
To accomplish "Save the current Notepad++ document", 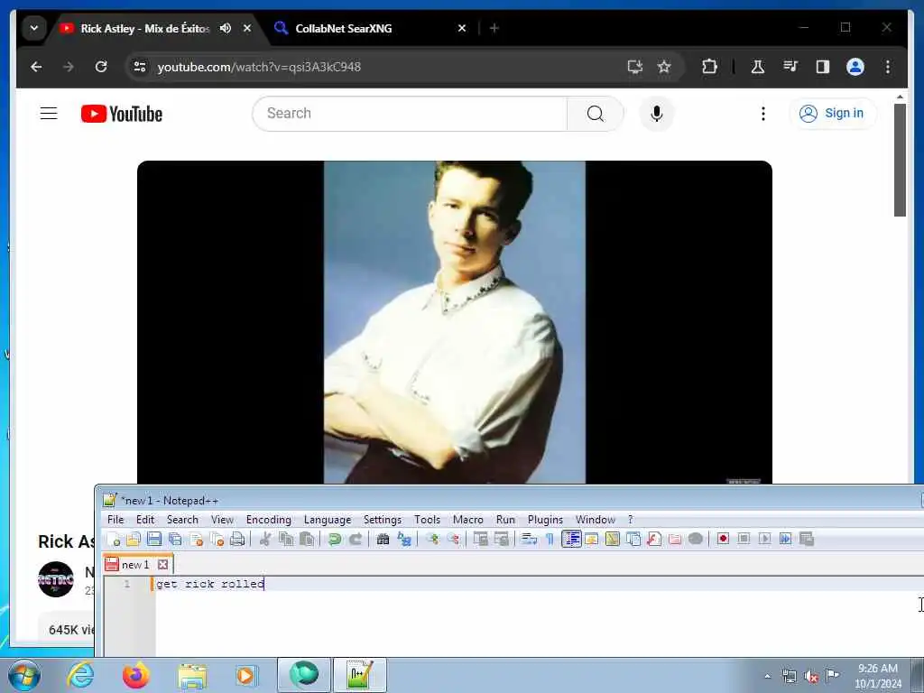I will (154, 540).
